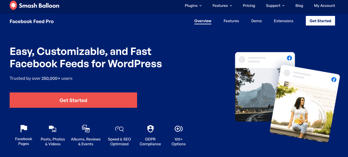The width and height of the screenshot is (348, 157).
Task: Click the GDPR Compliance shield icon
Action: (150, 129)
